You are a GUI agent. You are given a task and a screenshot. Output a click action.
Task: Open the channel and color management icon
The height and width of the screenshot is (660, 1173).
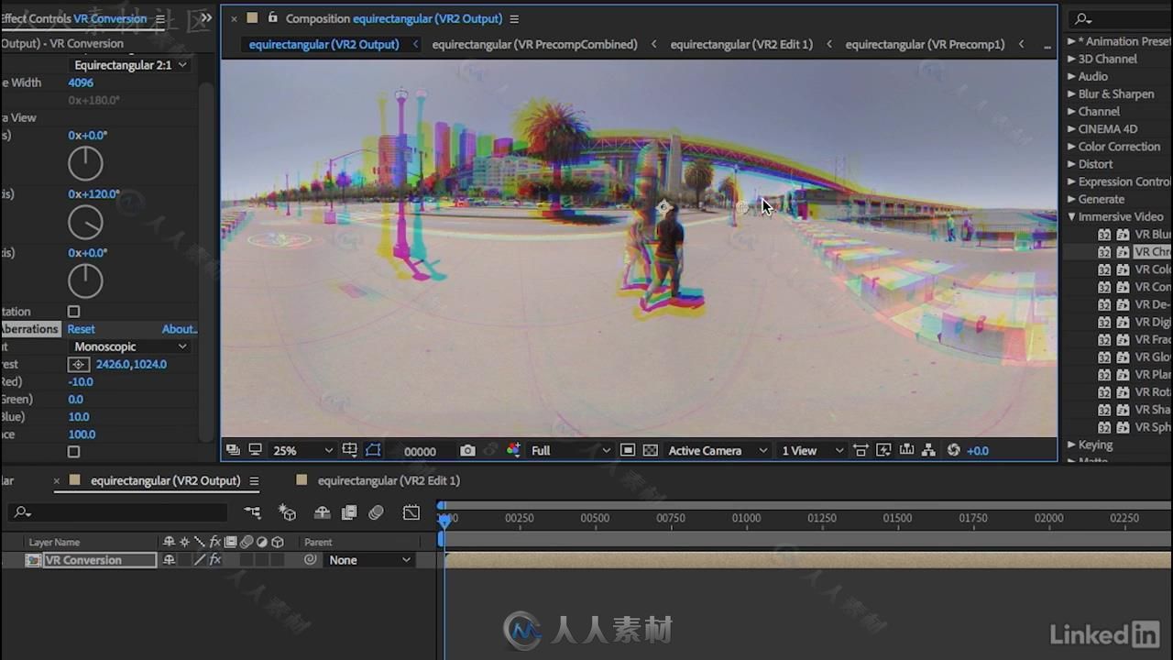(x=513, y=450)
